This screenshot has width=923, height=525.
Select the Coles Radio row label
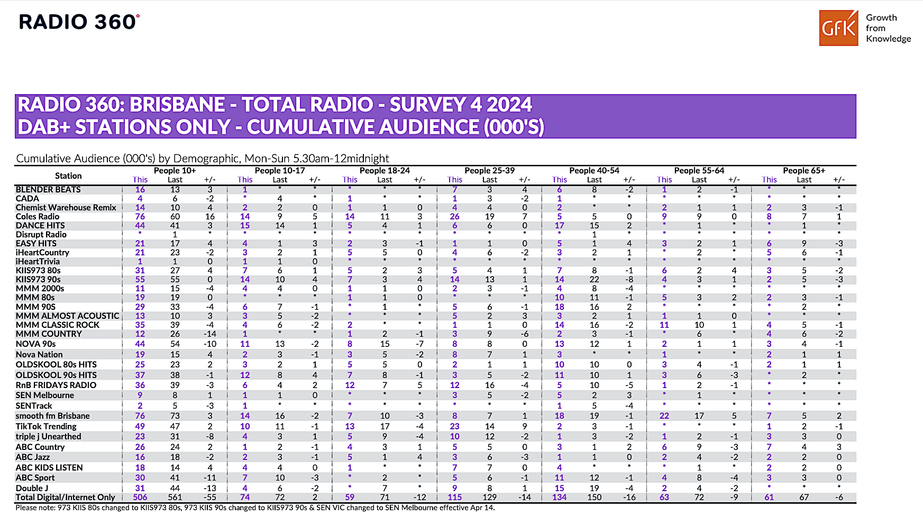click(37, 216)
